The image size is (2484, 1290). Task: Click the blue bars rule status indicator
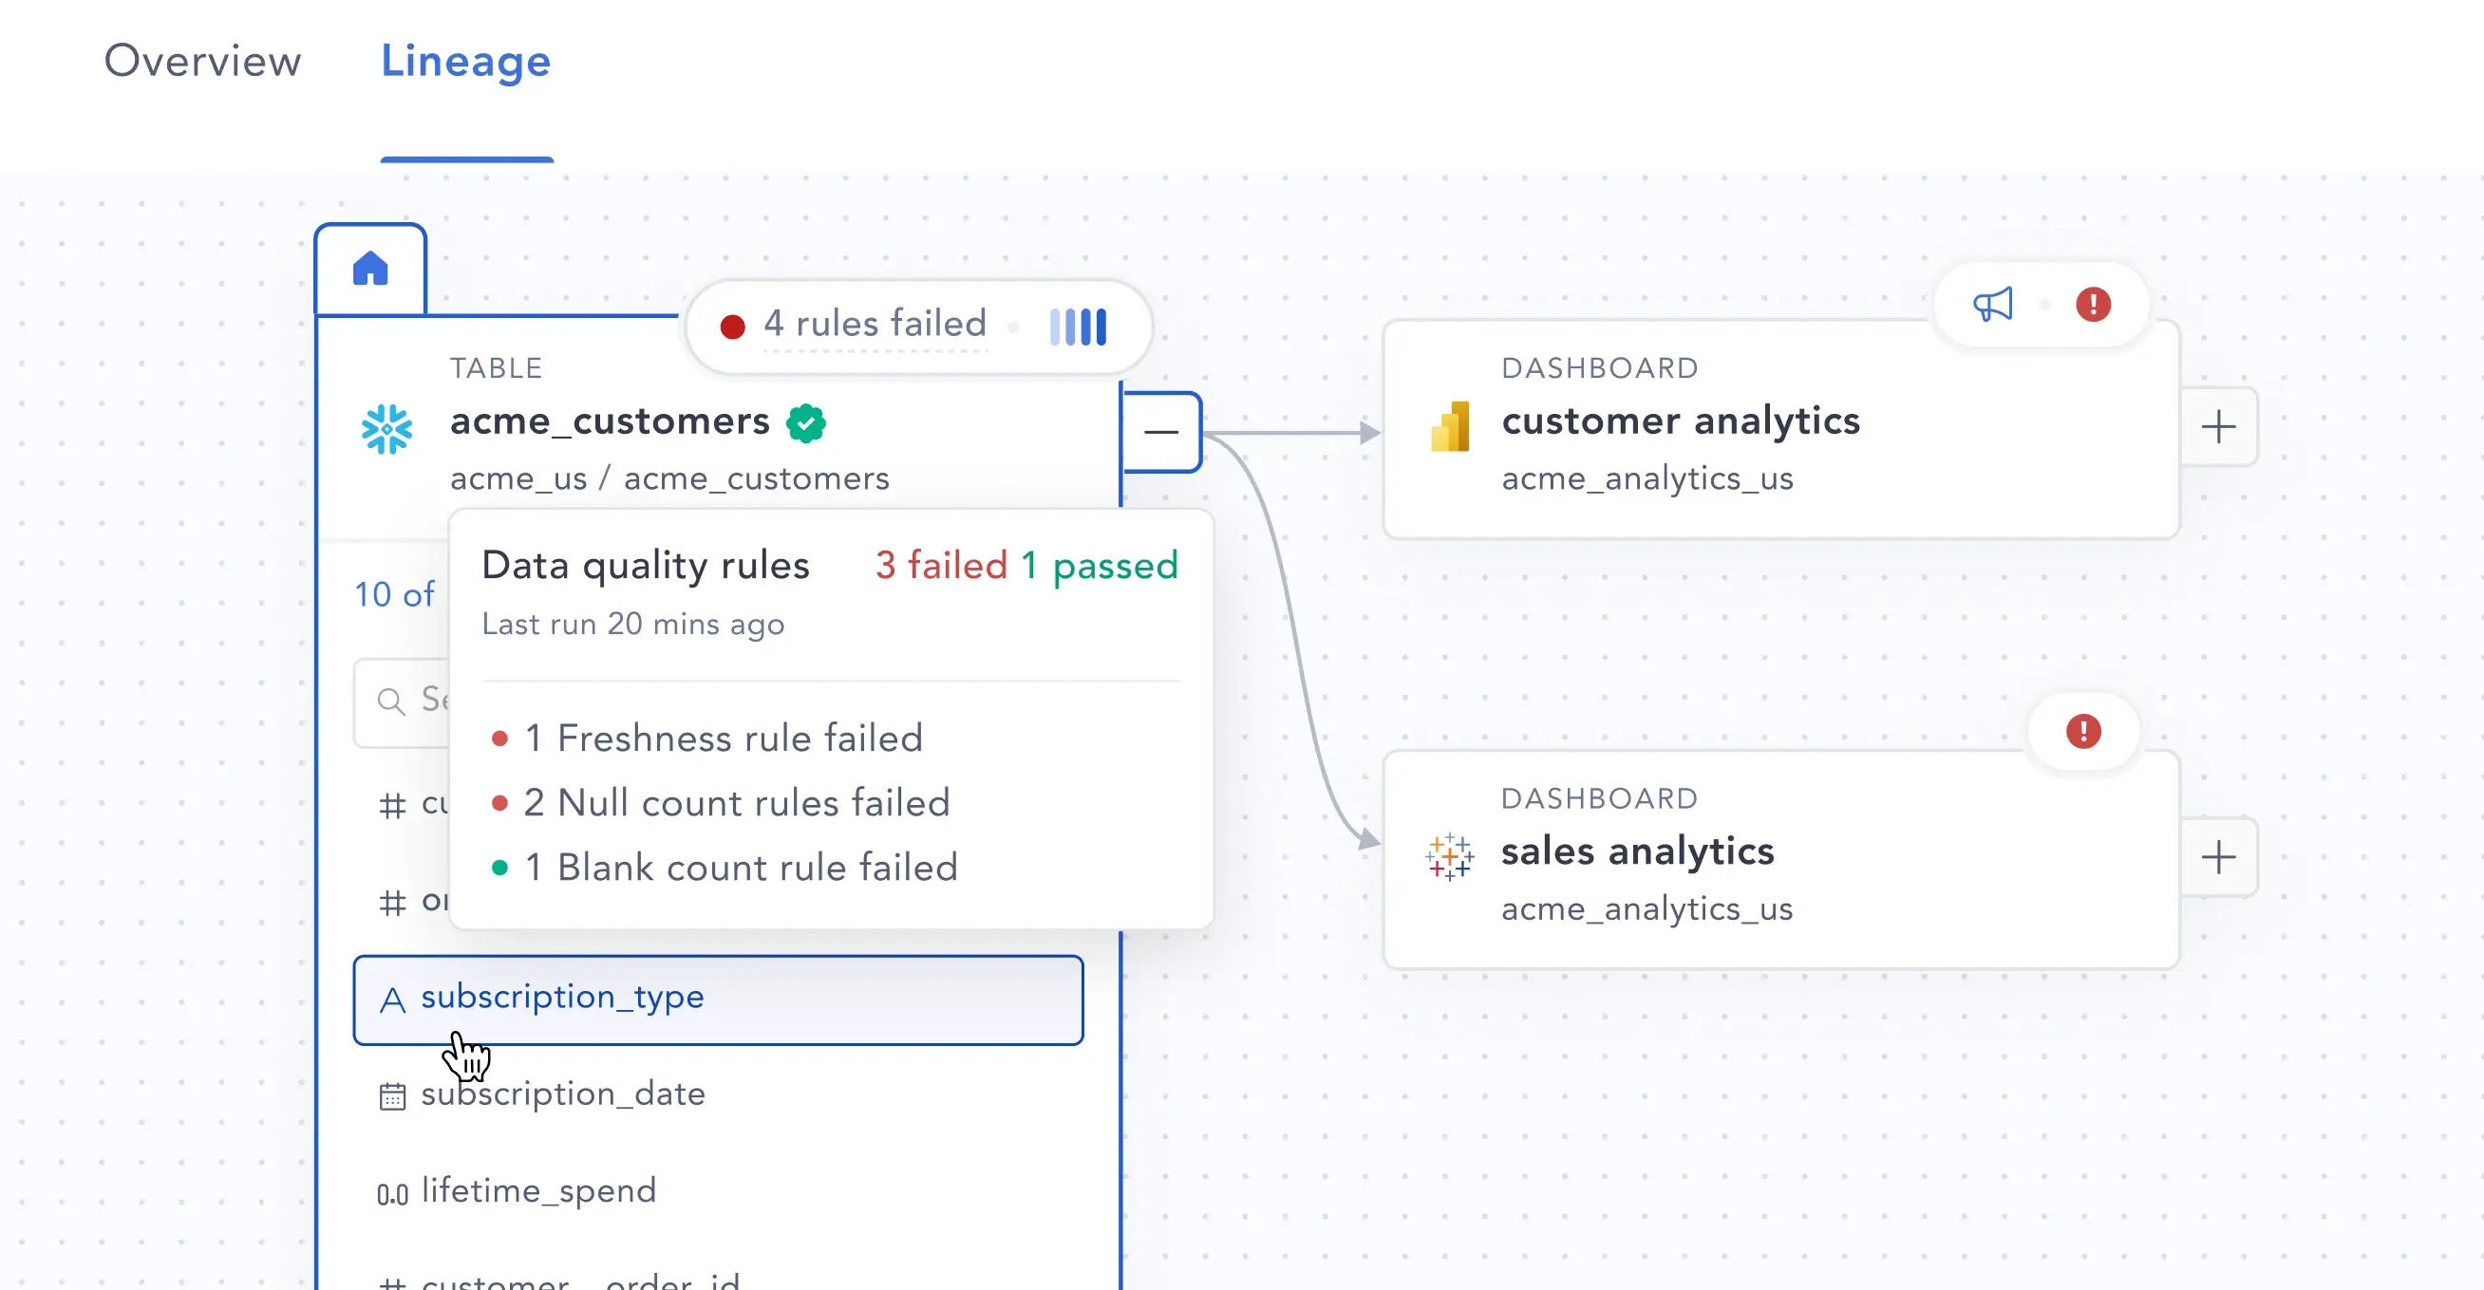point(1078,327)
